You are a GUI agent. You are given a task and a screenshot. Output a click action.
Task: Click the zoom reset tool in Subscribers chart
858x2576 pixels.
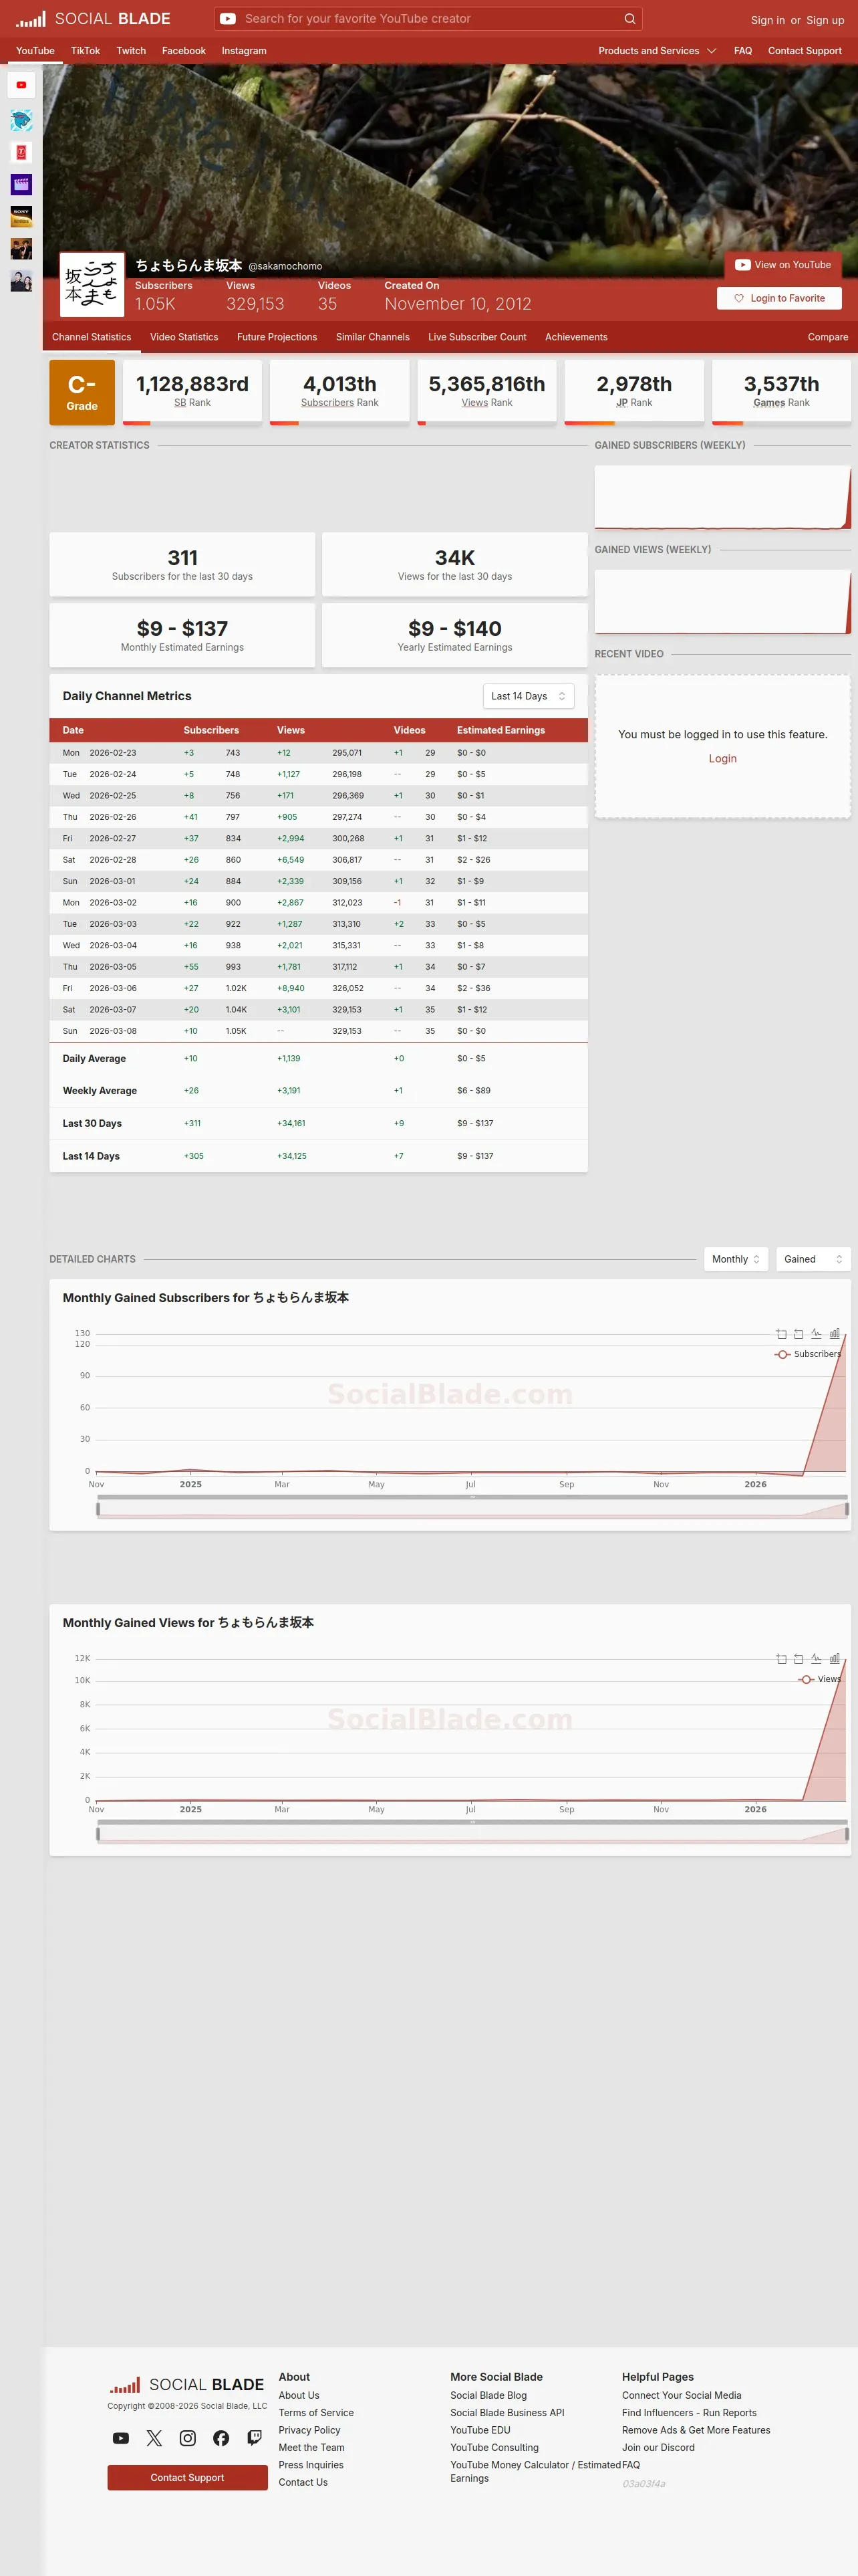tap(798, 1334)
